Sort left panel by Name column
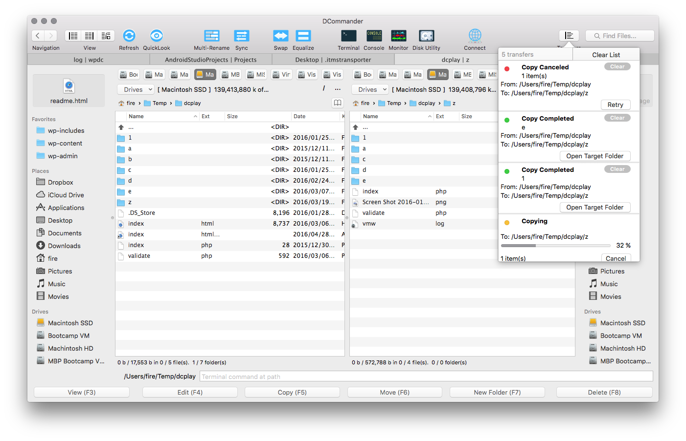686x441 pixels. click(162, 116)
